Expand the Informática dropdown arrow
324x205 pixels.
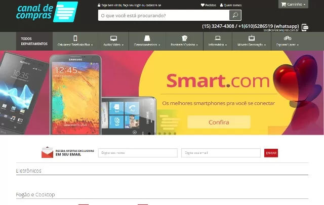point(226,45)
